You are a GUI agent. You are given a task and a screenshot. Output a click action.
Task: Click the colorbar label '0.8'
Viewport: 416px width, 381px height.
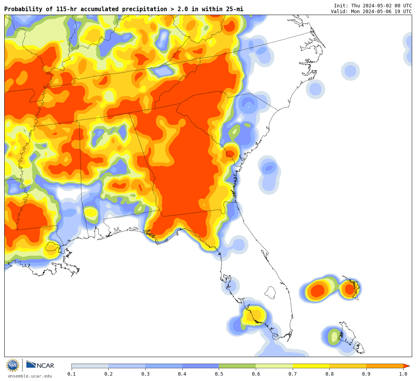point(329,374)
